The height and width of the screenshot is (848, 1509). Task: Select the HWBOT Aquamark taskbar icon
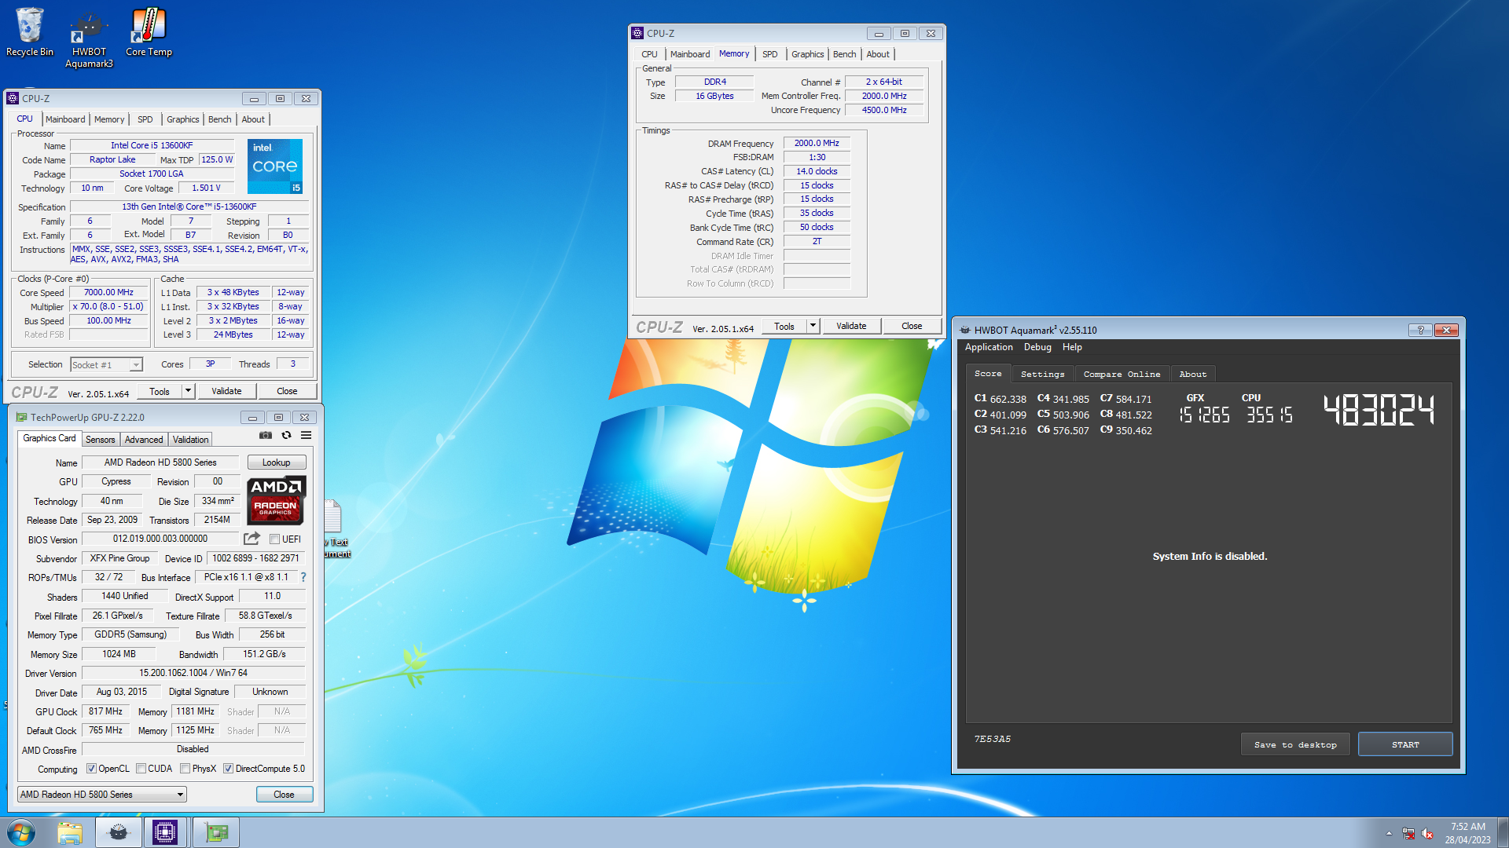tap(119, 832)
